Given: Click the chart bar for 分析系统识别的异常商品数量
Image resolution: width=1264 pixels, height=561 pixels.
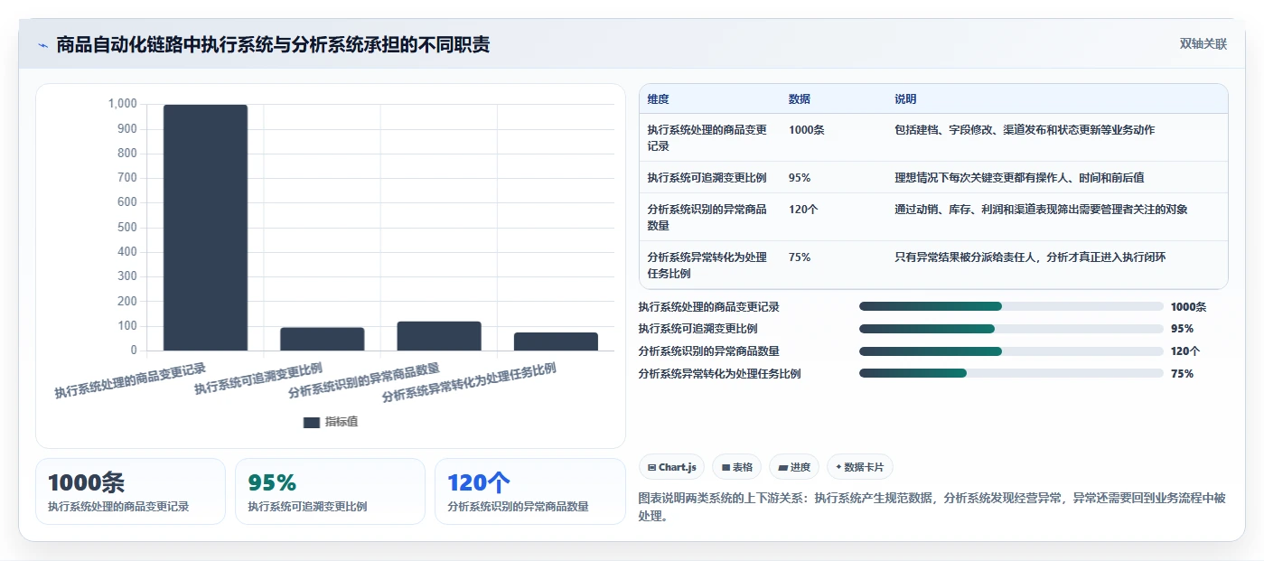Looking at the screenshot, I should coord(439,336).
